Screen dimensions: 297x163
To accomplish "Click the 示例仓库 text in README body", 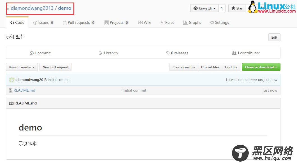I will click(28, 143).
